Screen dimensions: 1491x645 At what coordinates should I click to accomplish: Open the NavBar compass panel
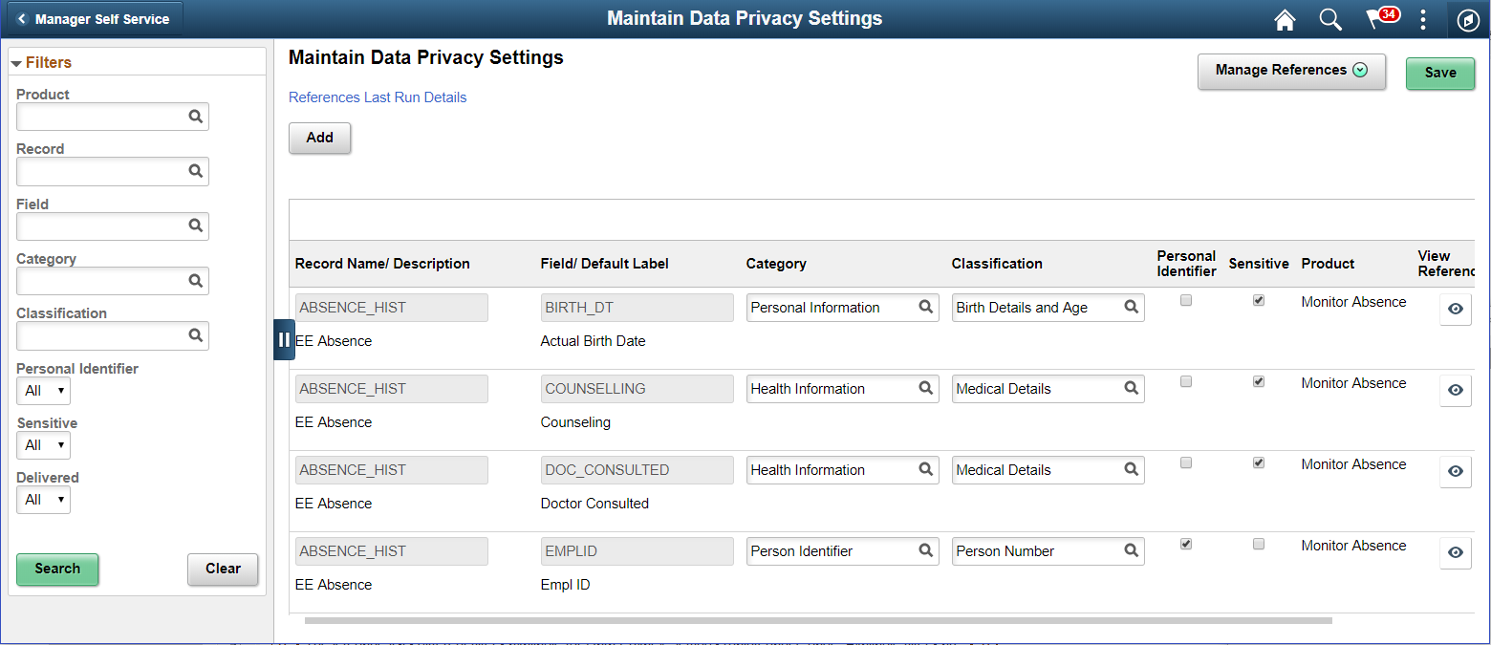1468,19
